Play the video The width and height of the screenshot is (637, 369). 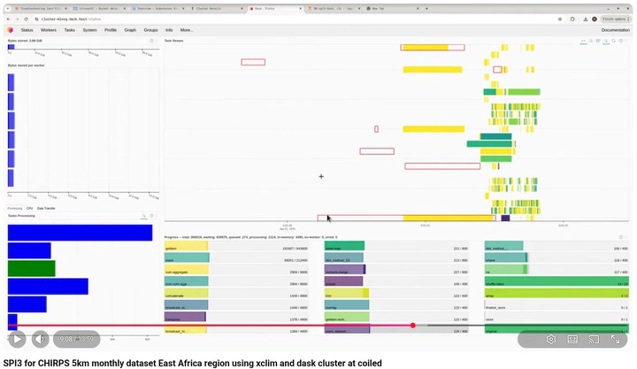click(17, 339)
